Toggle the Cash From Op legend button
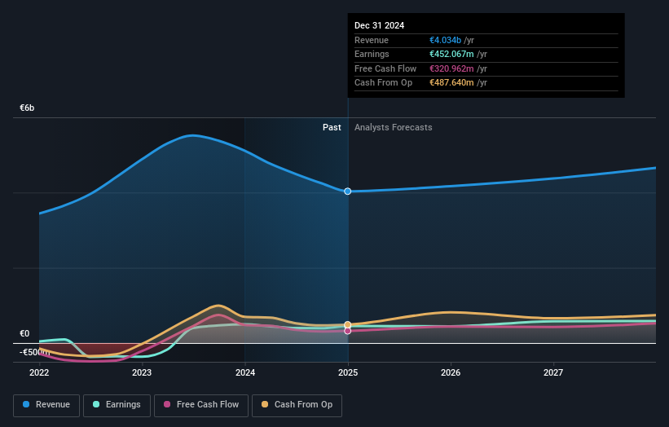This screenshot has width=669, height=427. [297, 405]
